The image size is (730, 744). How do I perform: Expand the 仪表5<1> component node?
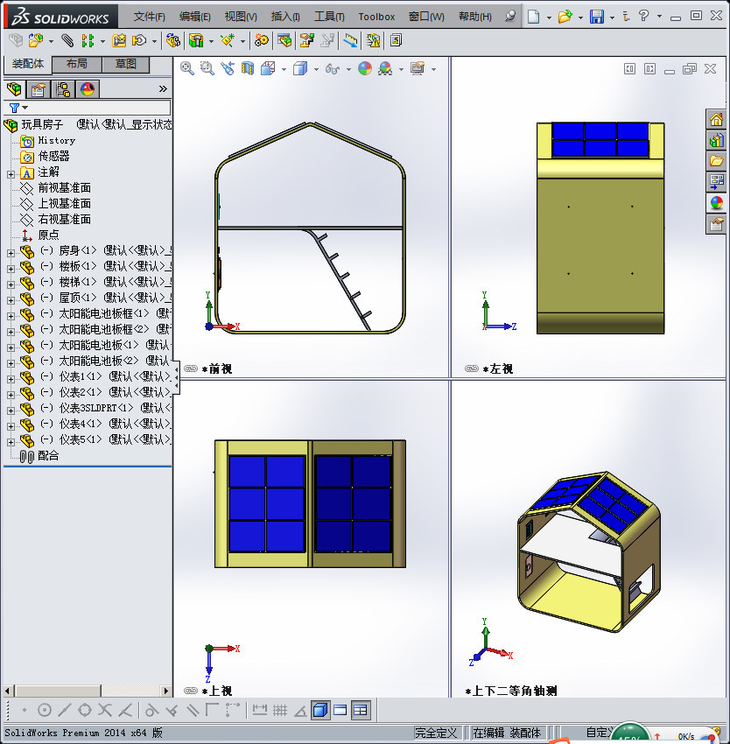(x=11, y=442)
